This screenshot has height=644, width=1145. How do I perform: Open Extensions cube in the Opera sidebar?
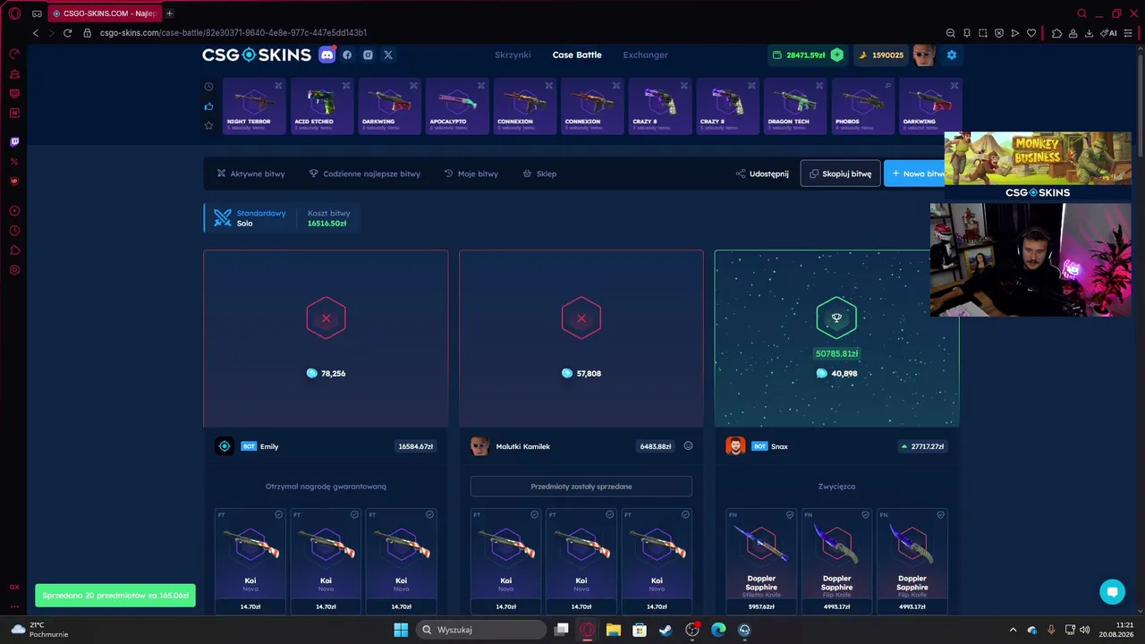pos(14,250)
